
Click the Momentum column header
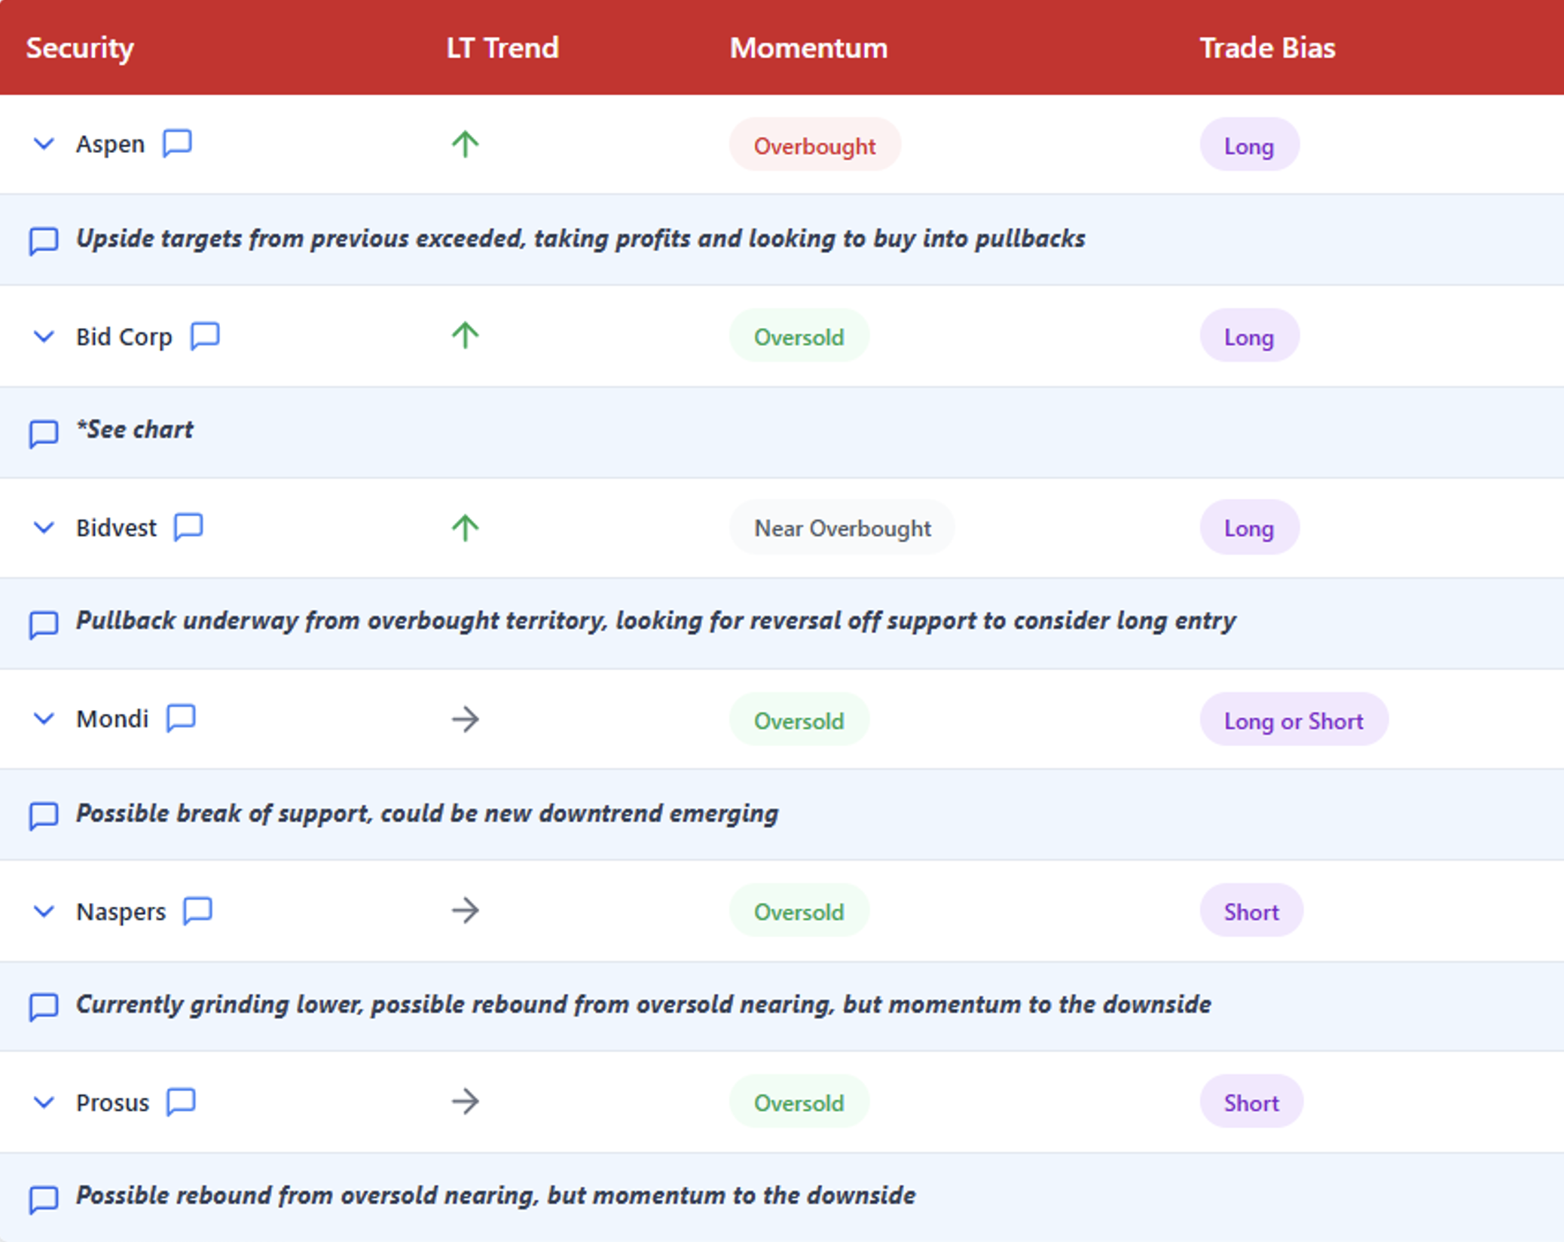(808, 48)
